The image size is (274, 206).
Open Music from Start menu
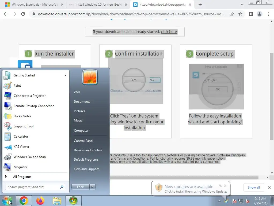pos(78,120)
